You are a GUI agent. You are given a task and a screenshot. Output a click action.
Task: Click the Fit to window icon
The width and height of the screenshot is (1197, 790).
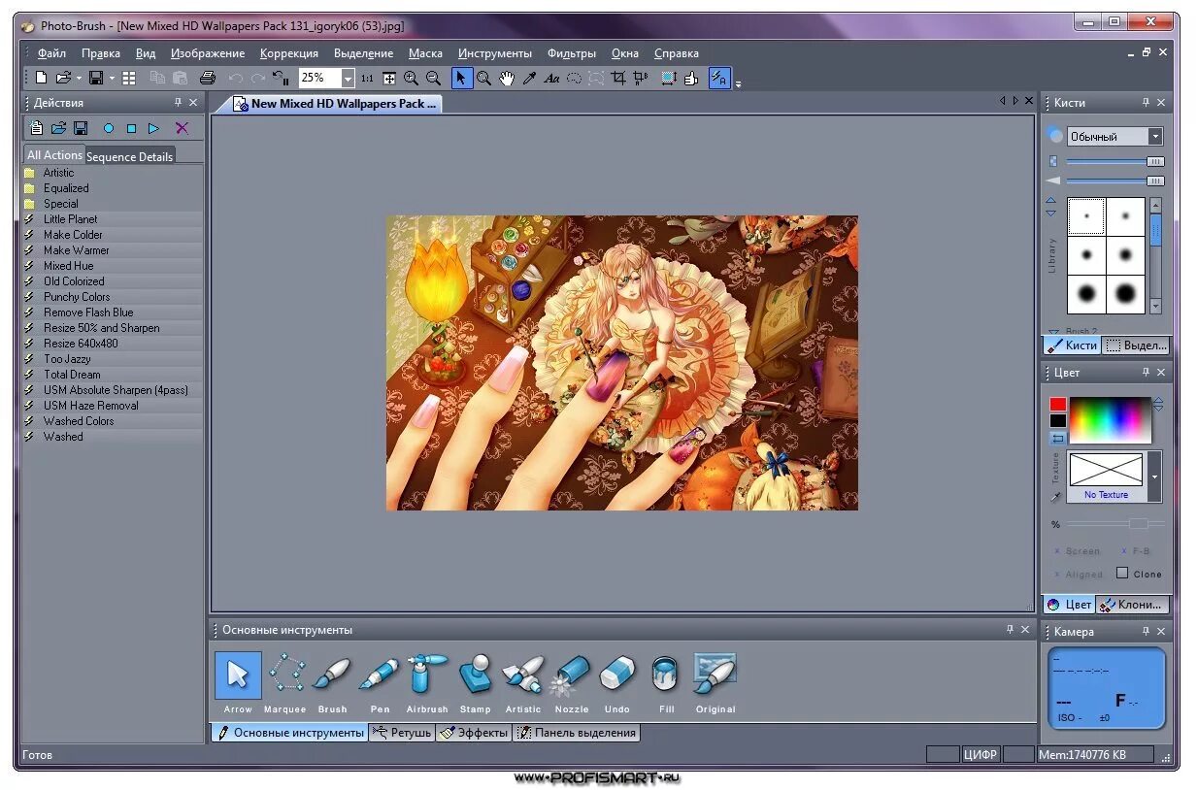click(x=389, y=78)
